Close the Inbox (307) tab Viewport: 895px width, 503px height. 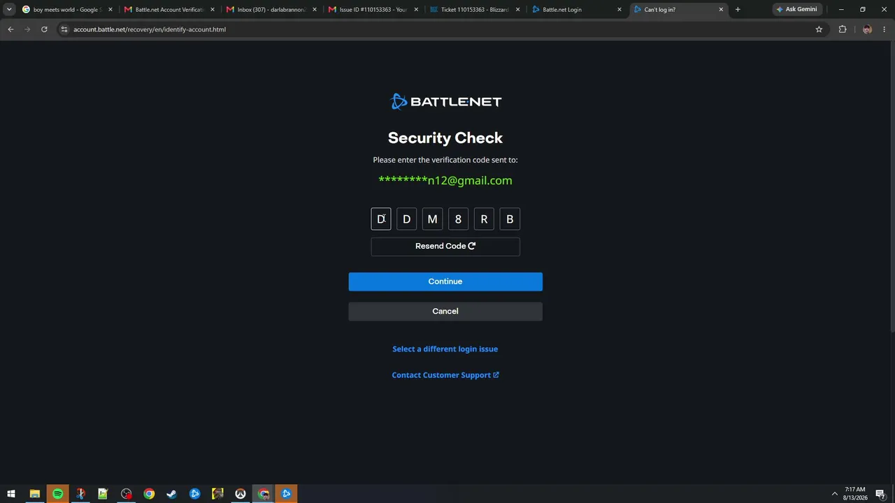pos(315,10)
